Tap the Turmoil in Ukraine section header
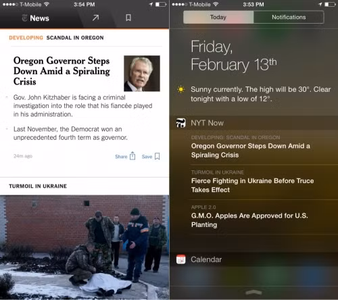Viewport: 338px width, 300px height. coord(38,186)
